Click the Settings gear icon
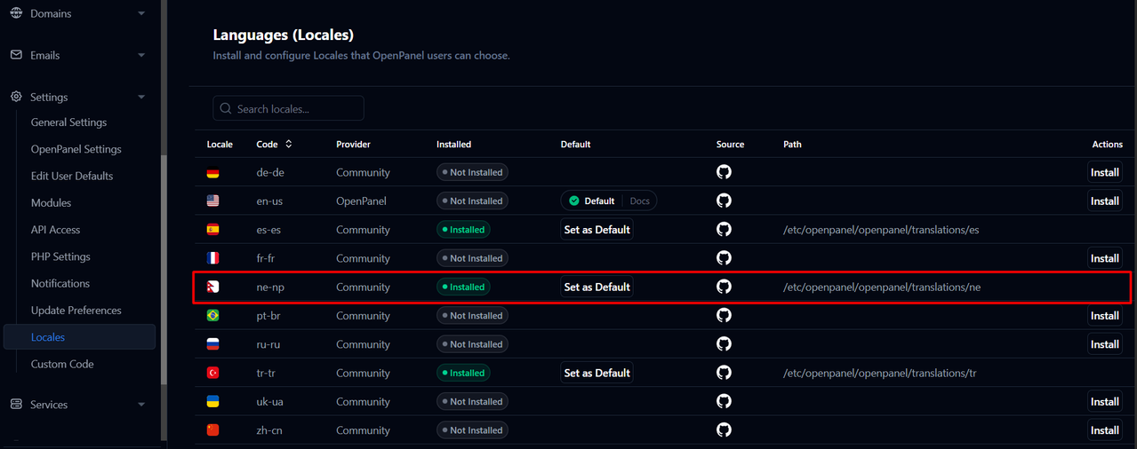This screenshot has width=1137, height=449. (x=16, y=97)
